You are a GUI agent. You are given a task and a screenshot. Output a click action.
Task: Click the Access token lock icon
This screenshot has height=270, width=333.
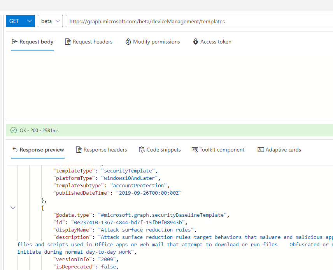195,42
